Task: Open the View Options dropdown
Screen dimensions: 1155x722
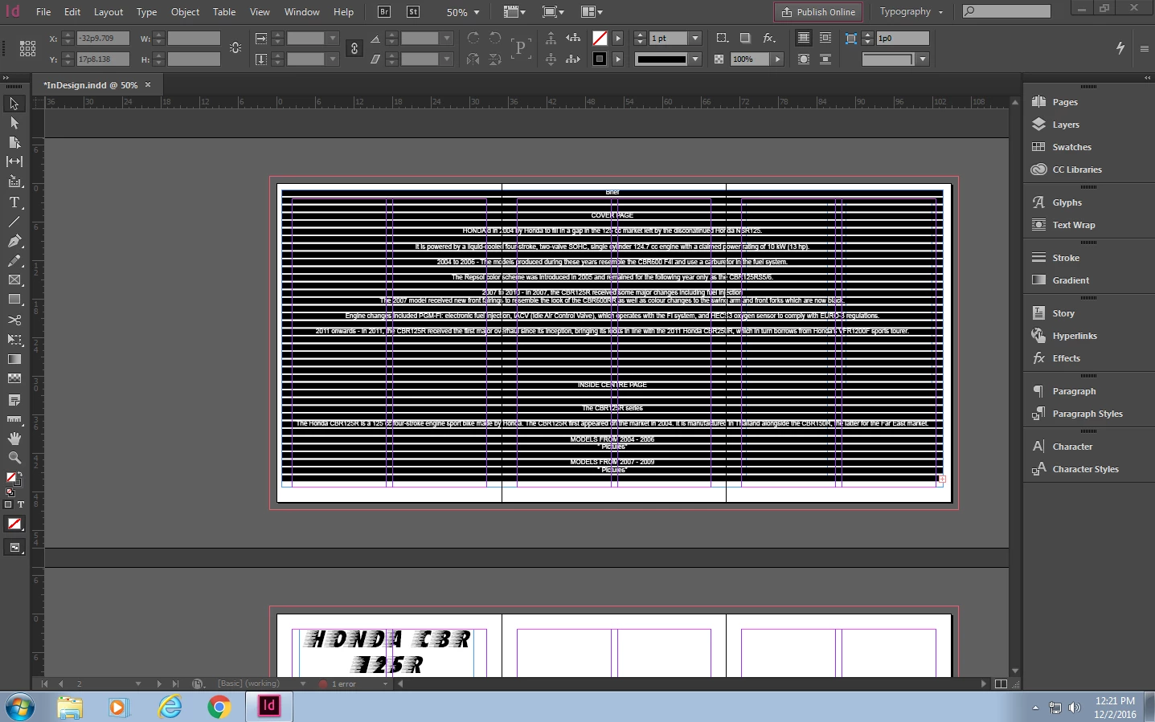Action: click(x=514, y=12)
